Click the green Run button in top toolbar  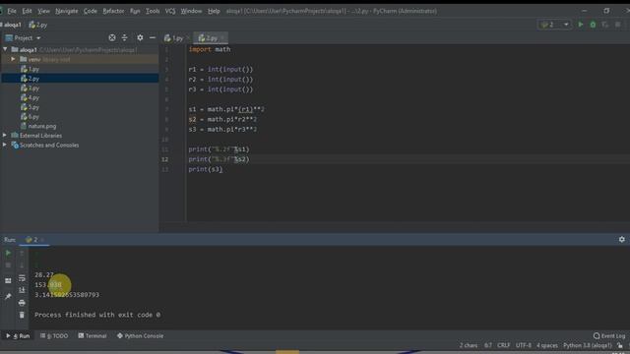coord(580,25)
